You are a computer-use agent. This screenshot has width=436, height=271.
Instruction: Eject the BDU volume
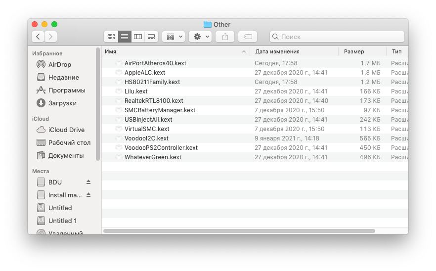88,182
